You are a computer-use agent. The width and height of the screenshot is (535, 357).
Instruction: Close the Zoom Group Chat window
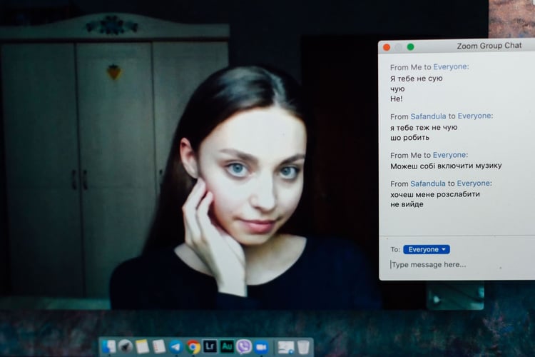pos(387,47)
